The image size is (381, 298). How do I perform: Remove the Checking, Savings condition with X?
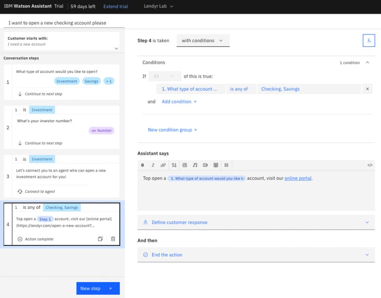tap(367, 89)
